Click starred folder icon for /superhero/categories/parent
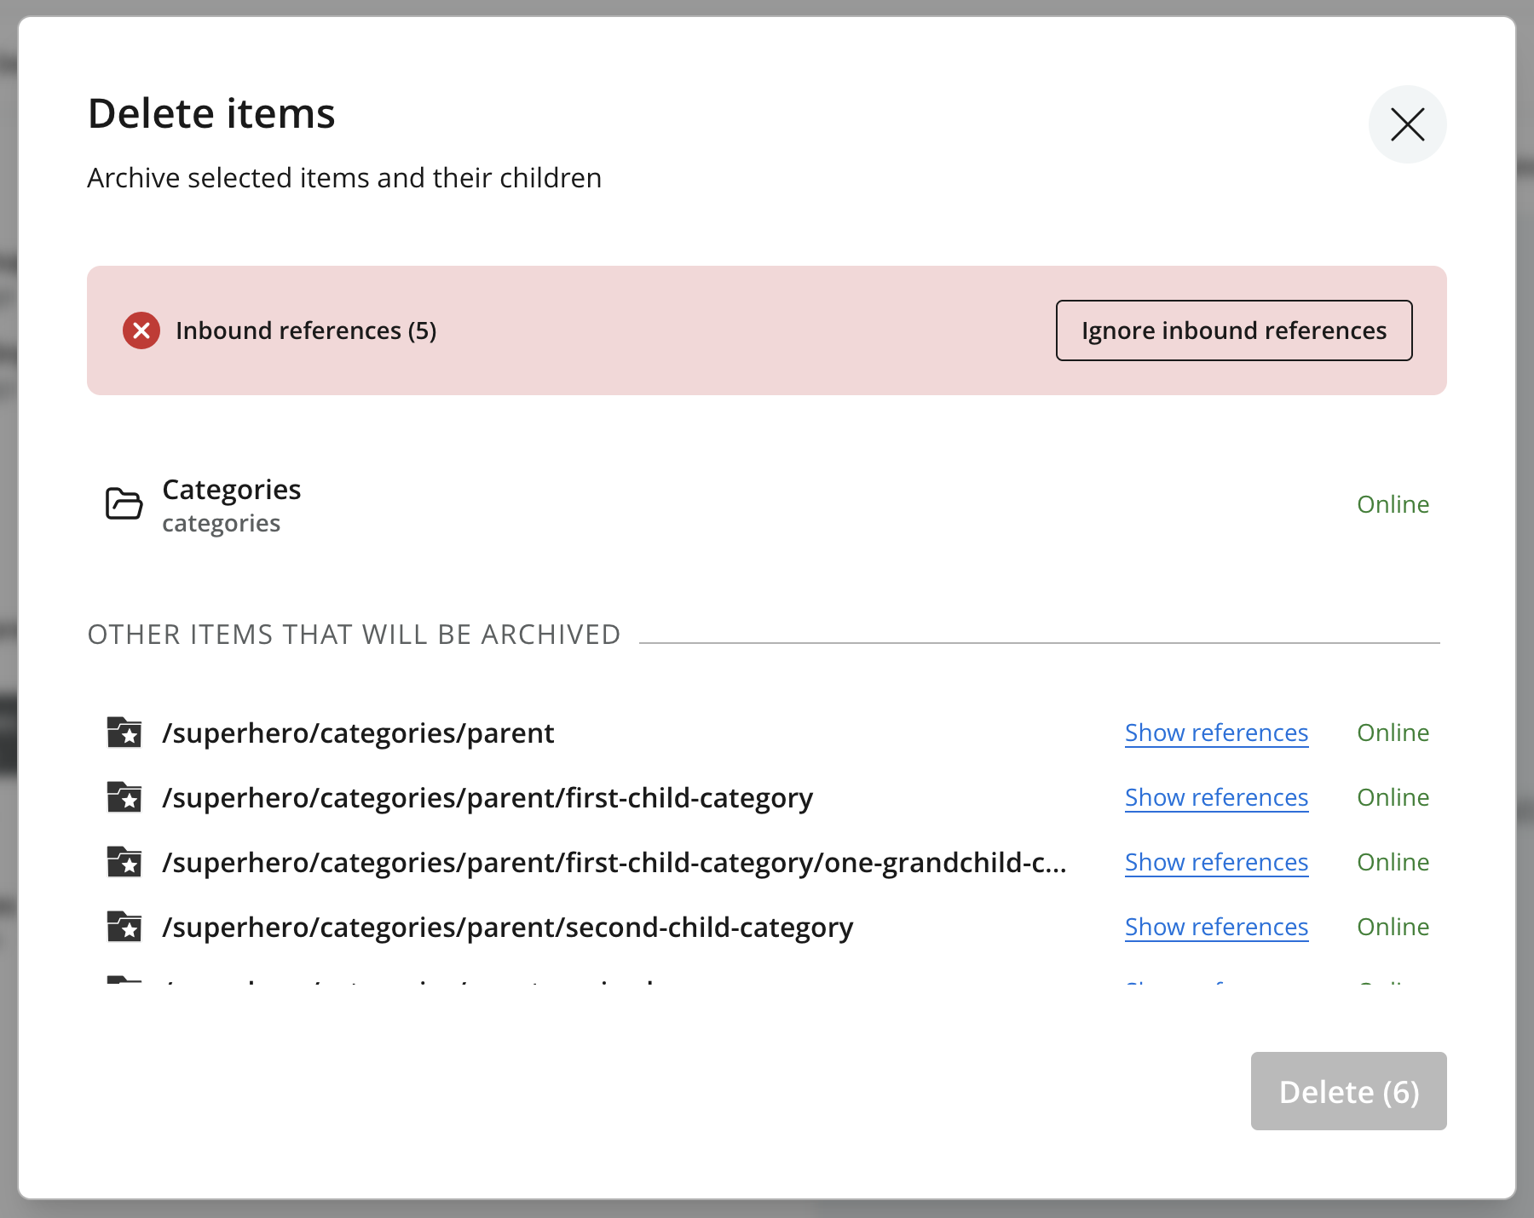The height and width of the screenshot is (1218, 1534). (x=124, y=733)
